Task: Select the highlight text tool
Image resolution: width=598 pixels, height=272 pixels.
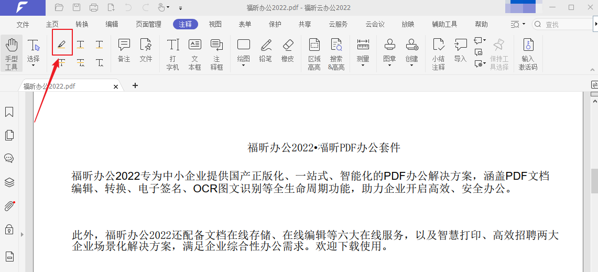Action: point(62,45)
